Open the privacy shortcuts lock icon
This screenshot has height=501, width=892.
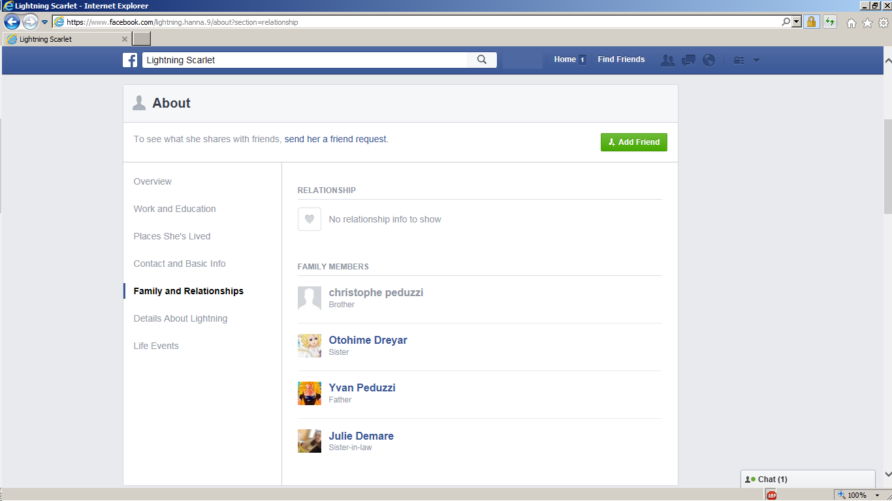739,60
